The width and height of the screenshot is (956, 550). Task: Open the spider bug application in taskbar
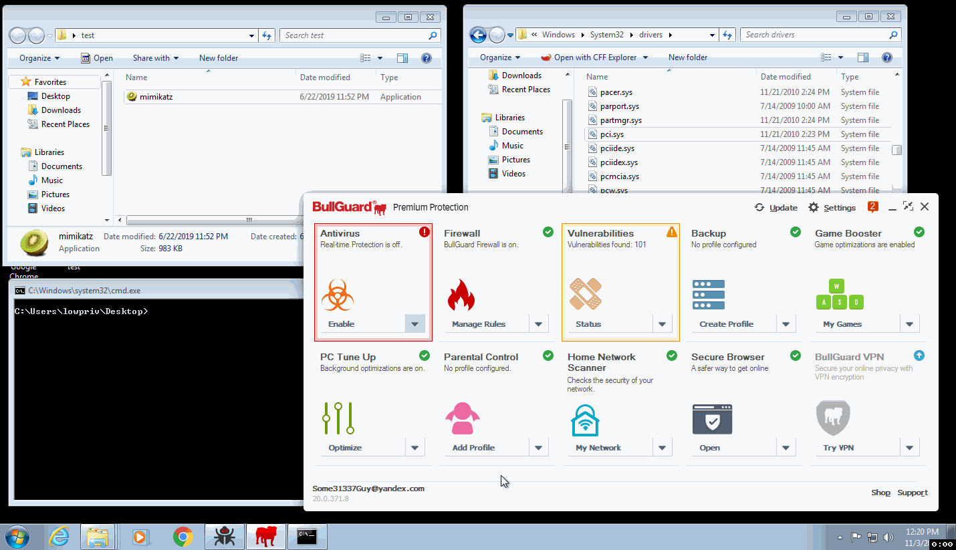(225, 537)
